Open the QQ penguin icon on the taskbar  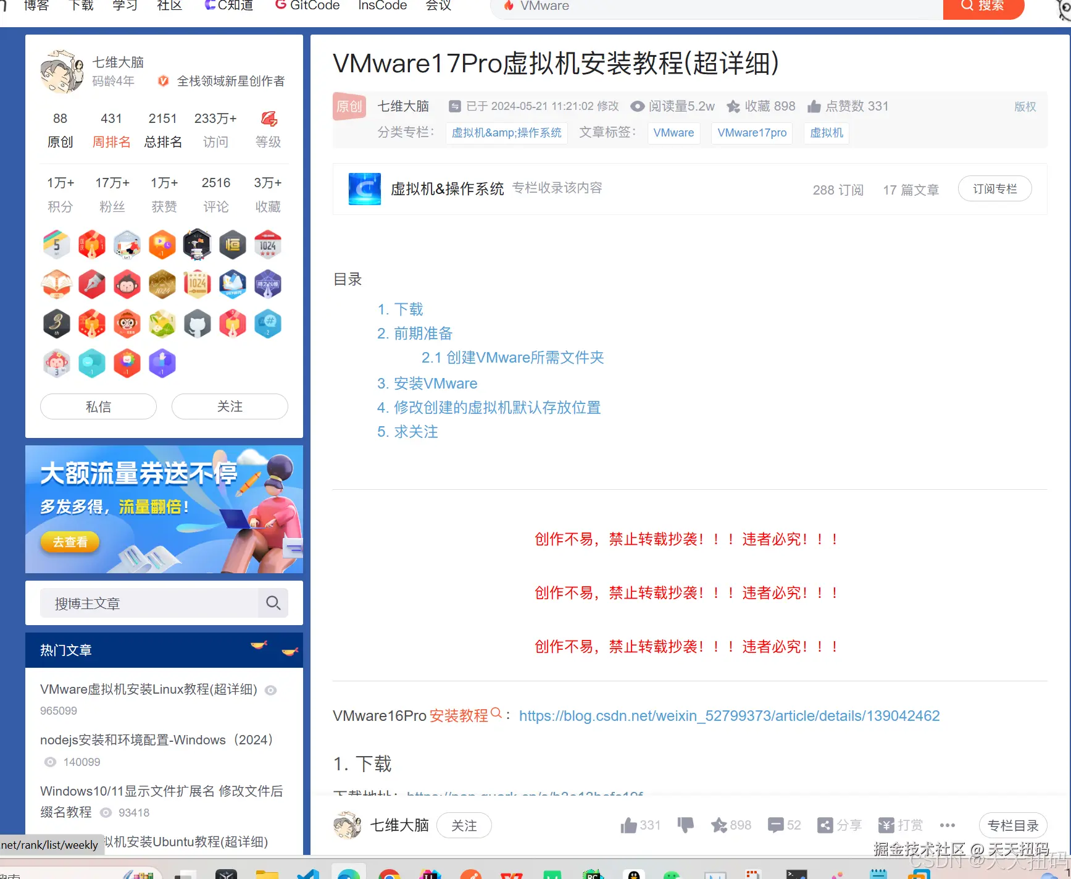pos(633,874)
